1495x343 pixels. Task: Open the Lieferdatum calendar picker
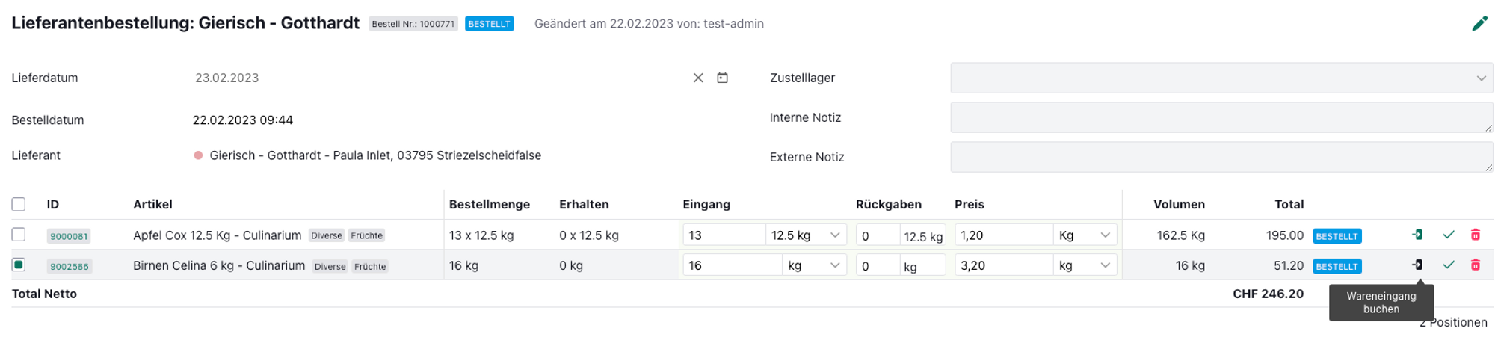tap(722, 78)
